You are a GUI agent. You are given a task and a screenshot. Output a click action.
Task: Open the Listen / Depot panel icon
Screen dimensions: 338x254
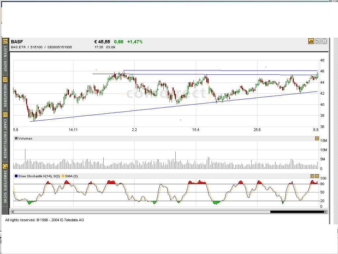(5, 41)
